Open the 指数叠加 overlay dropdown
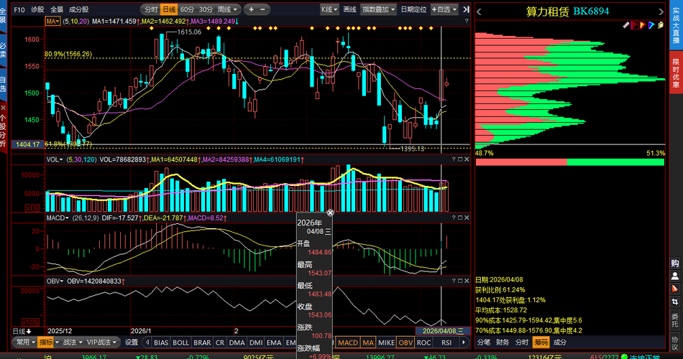Image resolution: width=683 pixels, height=359 pixels. click(378, 9)
